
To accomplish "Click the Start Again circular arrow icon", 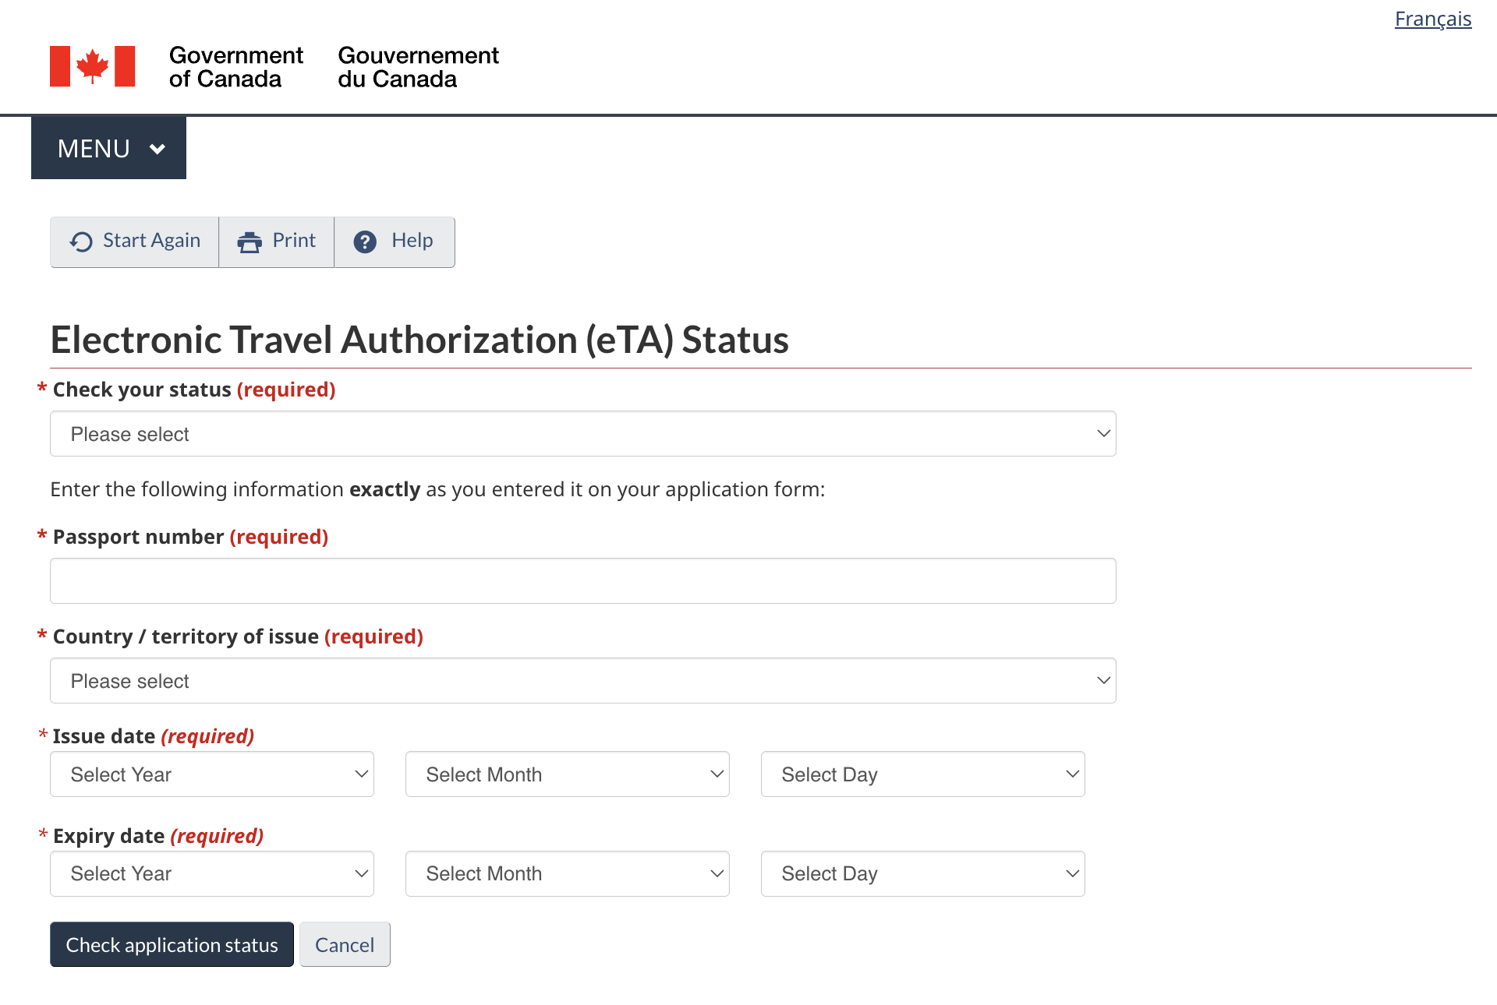I will (80, 241).
